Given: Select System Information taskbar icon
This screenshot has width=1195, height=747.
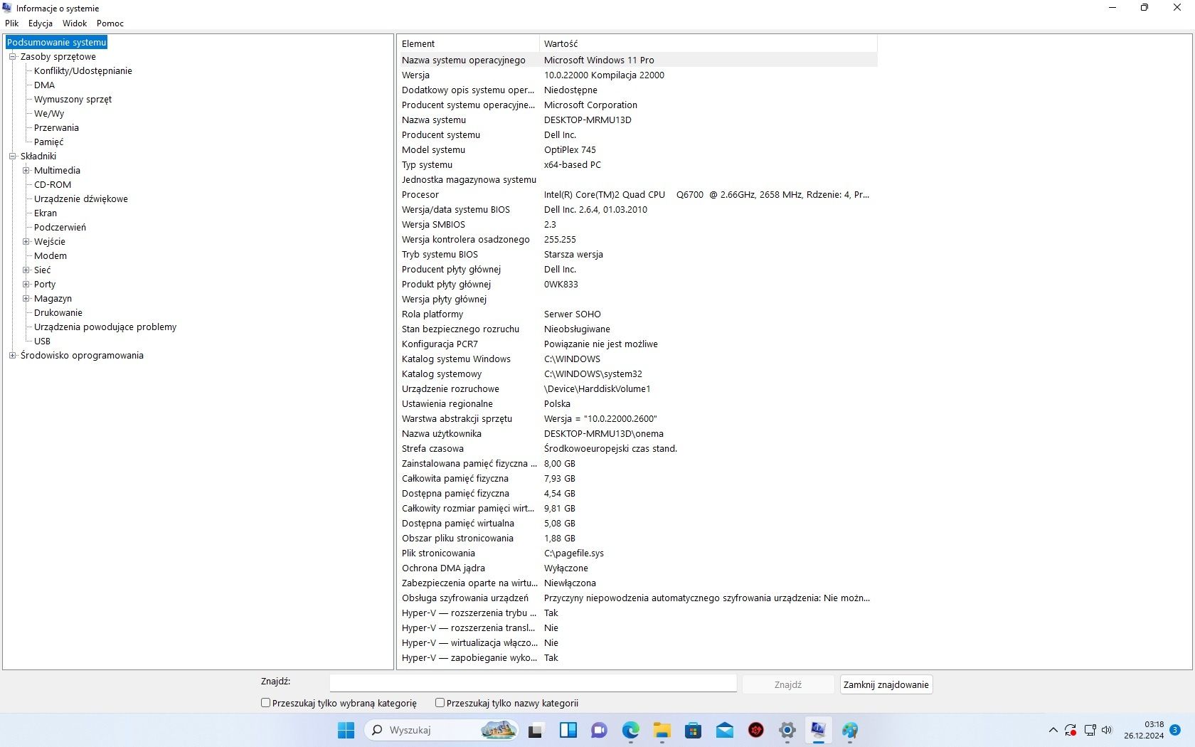Looking at the screenshot, I should [x=819, y=730].
